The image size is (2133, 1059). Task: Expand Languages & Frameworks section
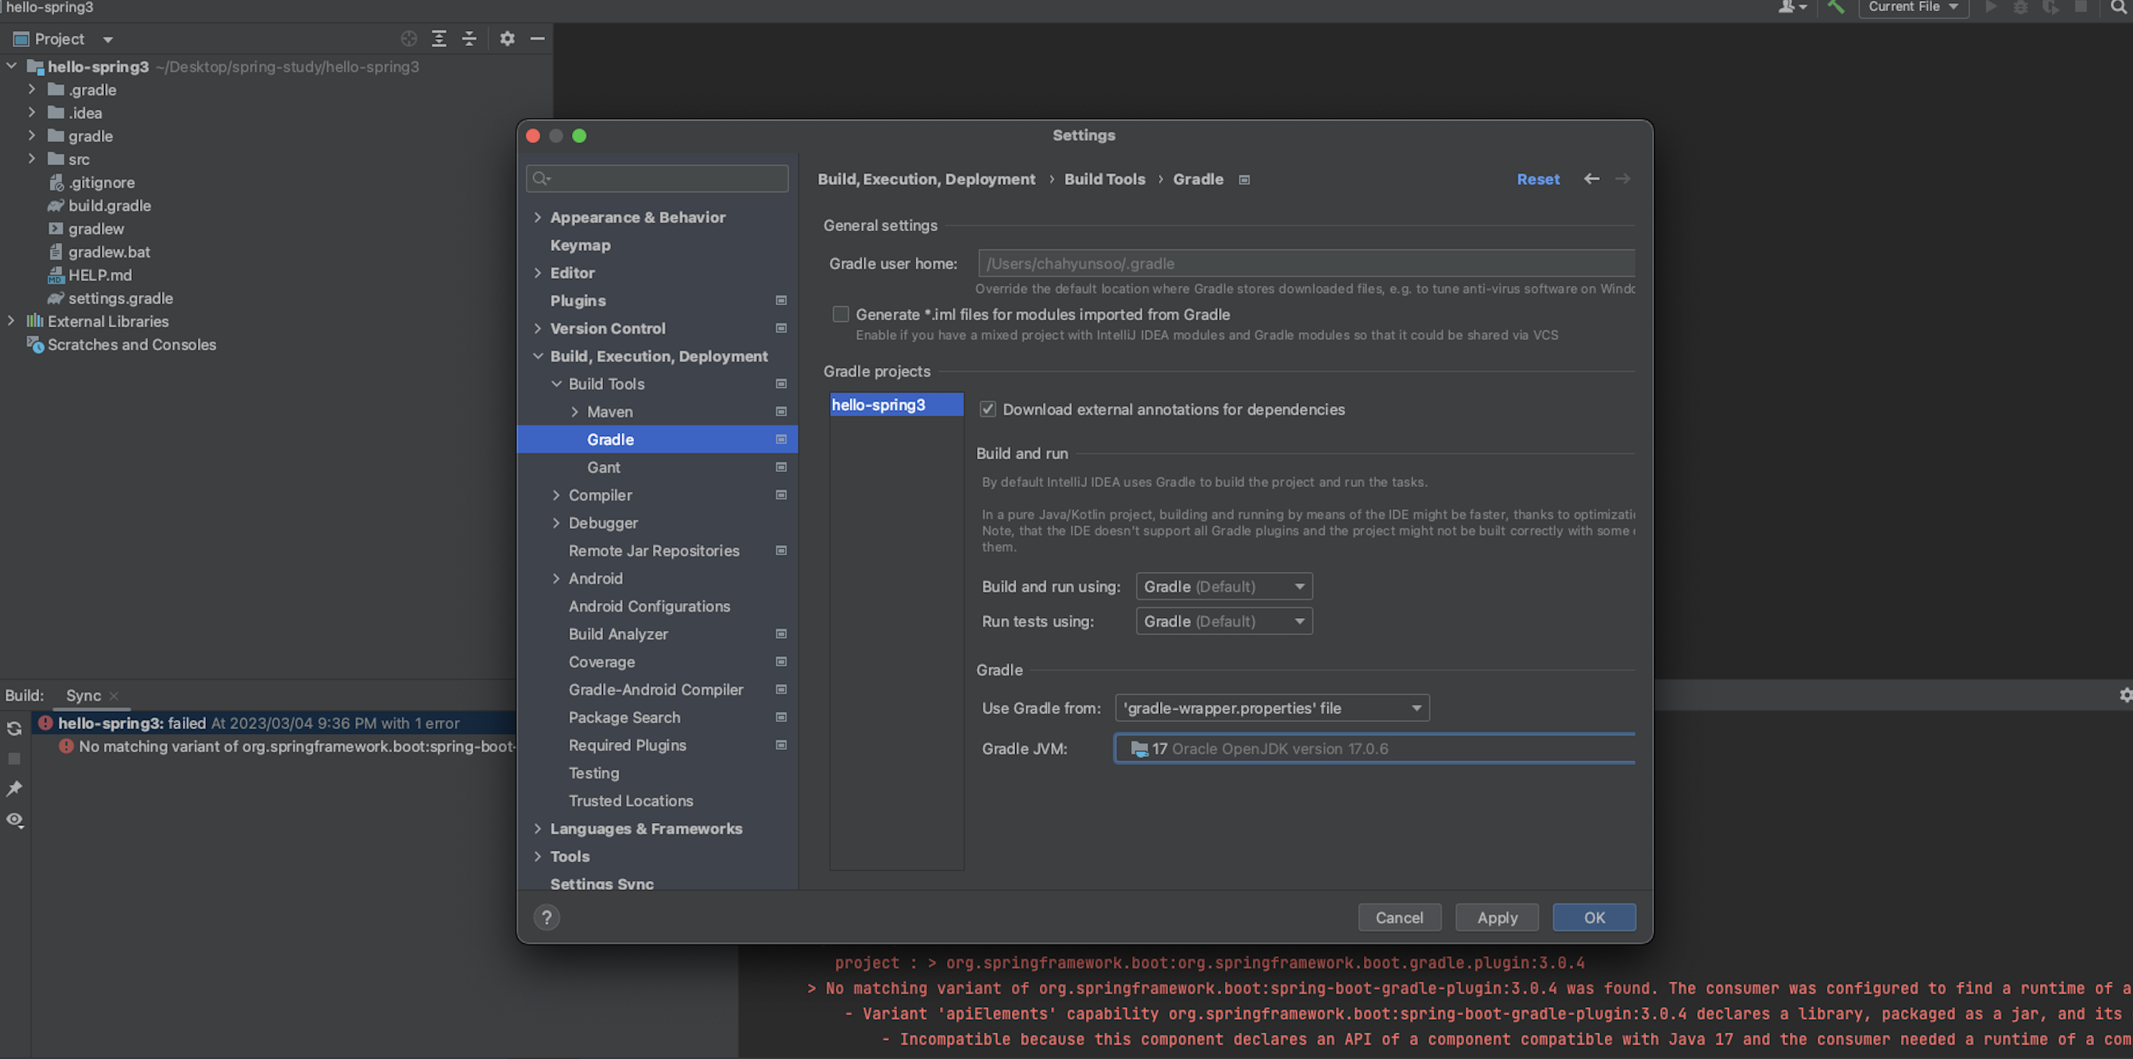(537, 828)
